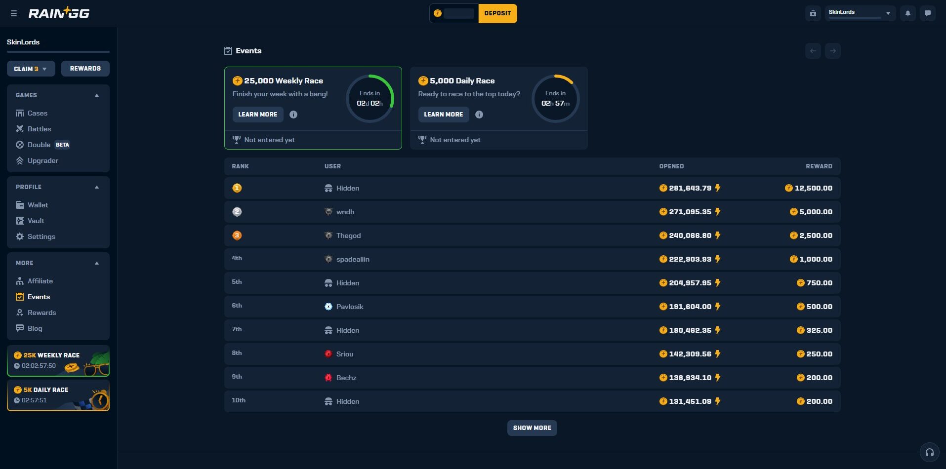Click reward amount 750.00
The width and height of the screenshot is (946, 469).
819,283
